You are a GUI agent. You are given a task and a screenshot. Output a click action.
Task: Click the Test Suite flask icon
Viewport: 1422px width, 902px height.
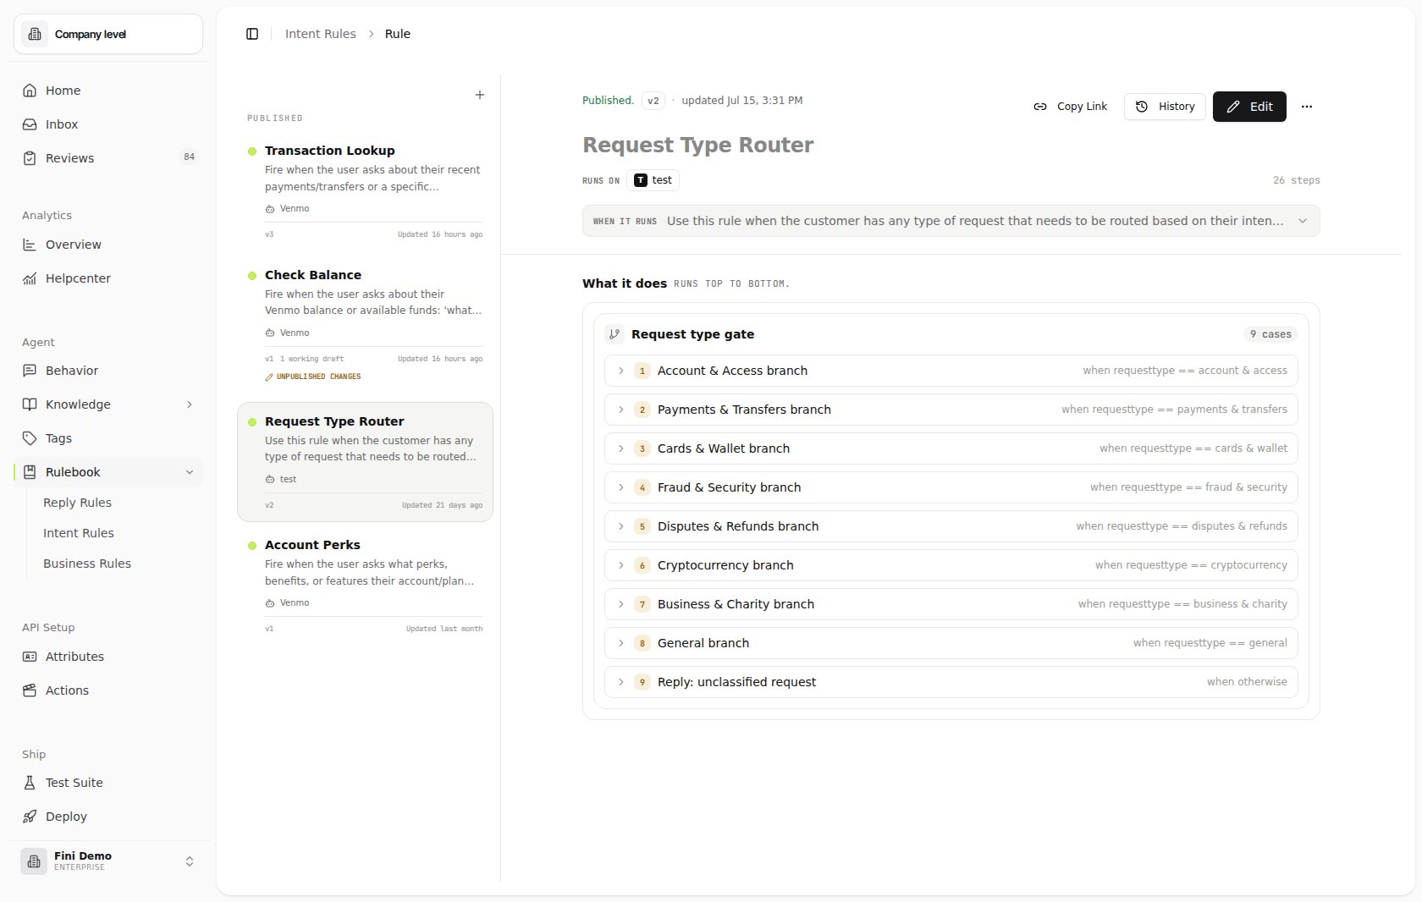pyautogui.click(x=30, y=783)
